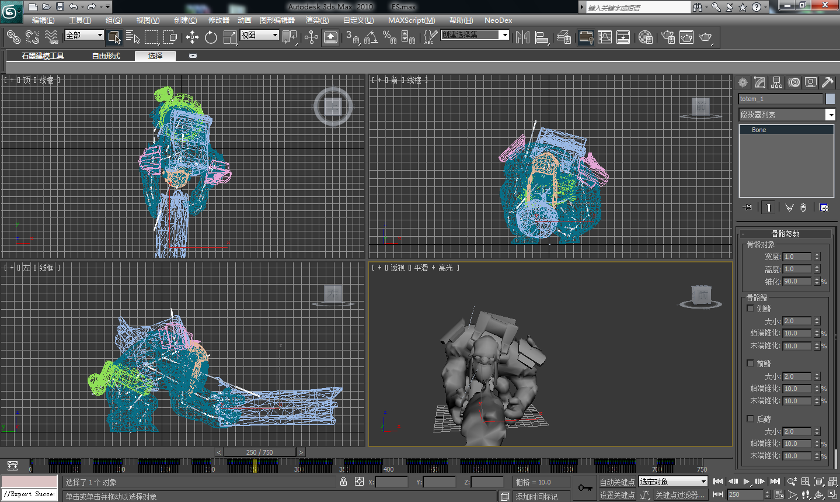Image resolution: width=840 pixels, height=502 pixels.
Task: Switch to the Display command panel tab
Action: coord(811,82)
